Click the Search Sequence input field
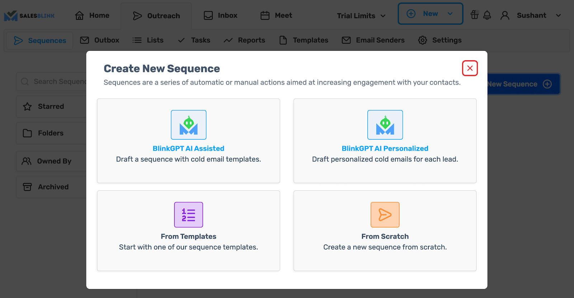This screenshot has width=574, height=298. point(51,82)
